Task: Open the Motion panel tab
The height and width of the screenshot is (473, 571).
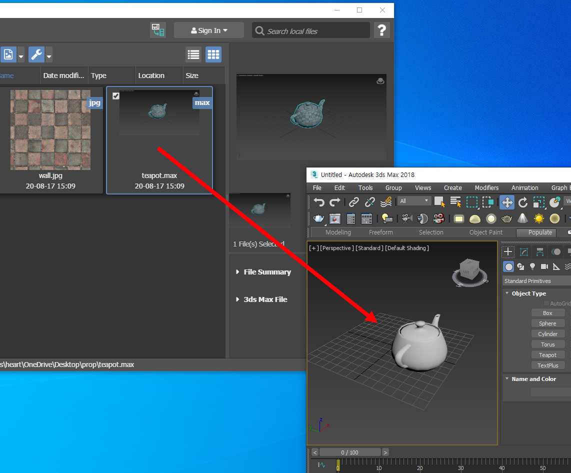Action: pos(555,251)
